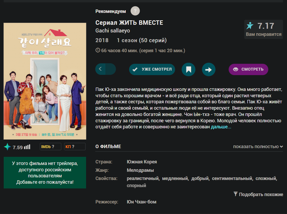This screenshot has height=214, width=287.
Task: Click the Рекомендуем label
Action: tap(111, 11)
